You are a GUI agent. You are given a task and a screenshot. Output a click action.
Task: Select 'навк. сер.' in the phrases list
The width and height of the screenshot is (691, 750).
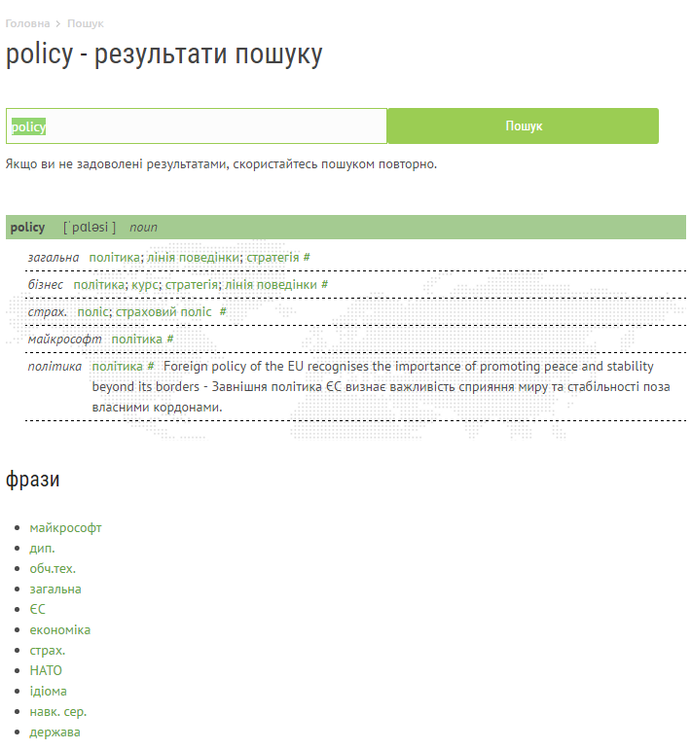(x=57, y=712)
